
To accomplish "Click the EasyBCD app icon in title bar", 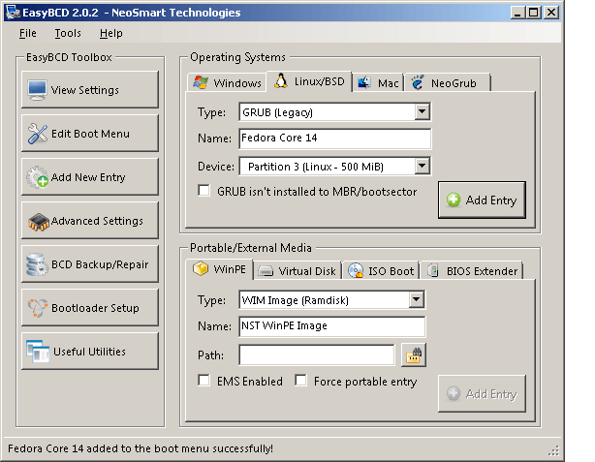I will pyautogui.click(x=13, y=13).
